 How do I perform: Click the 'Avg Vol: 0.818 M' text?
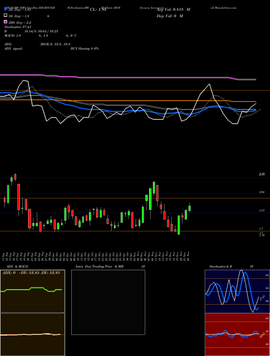coord(173,10)
